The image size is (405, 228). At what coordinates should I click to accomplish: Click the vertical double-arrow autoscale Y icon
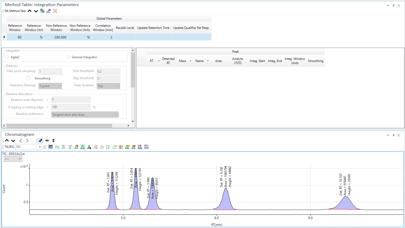(53, 141)
